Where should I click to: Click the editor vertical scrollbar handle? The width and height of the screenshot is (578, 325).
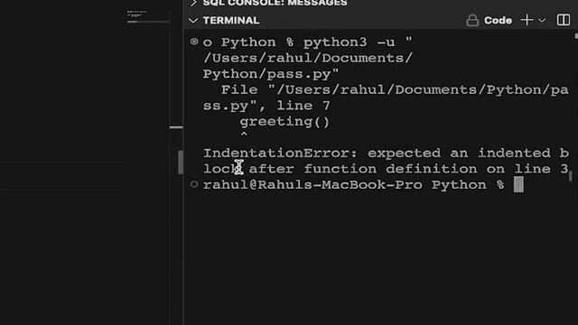point(181,162)
